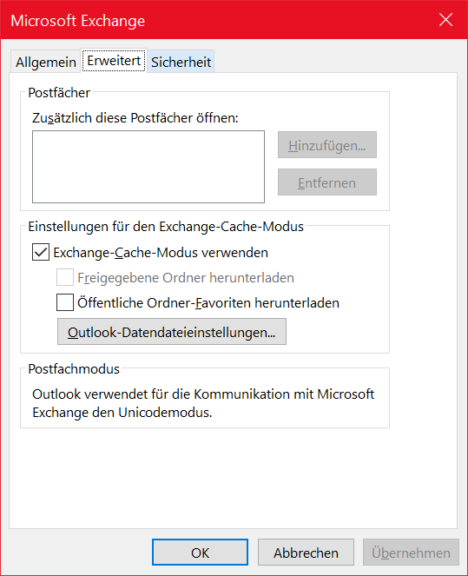This screenshot has width=468, height=576.
Task: Switch to the Allgemein tab
Action: click(45, 62)
